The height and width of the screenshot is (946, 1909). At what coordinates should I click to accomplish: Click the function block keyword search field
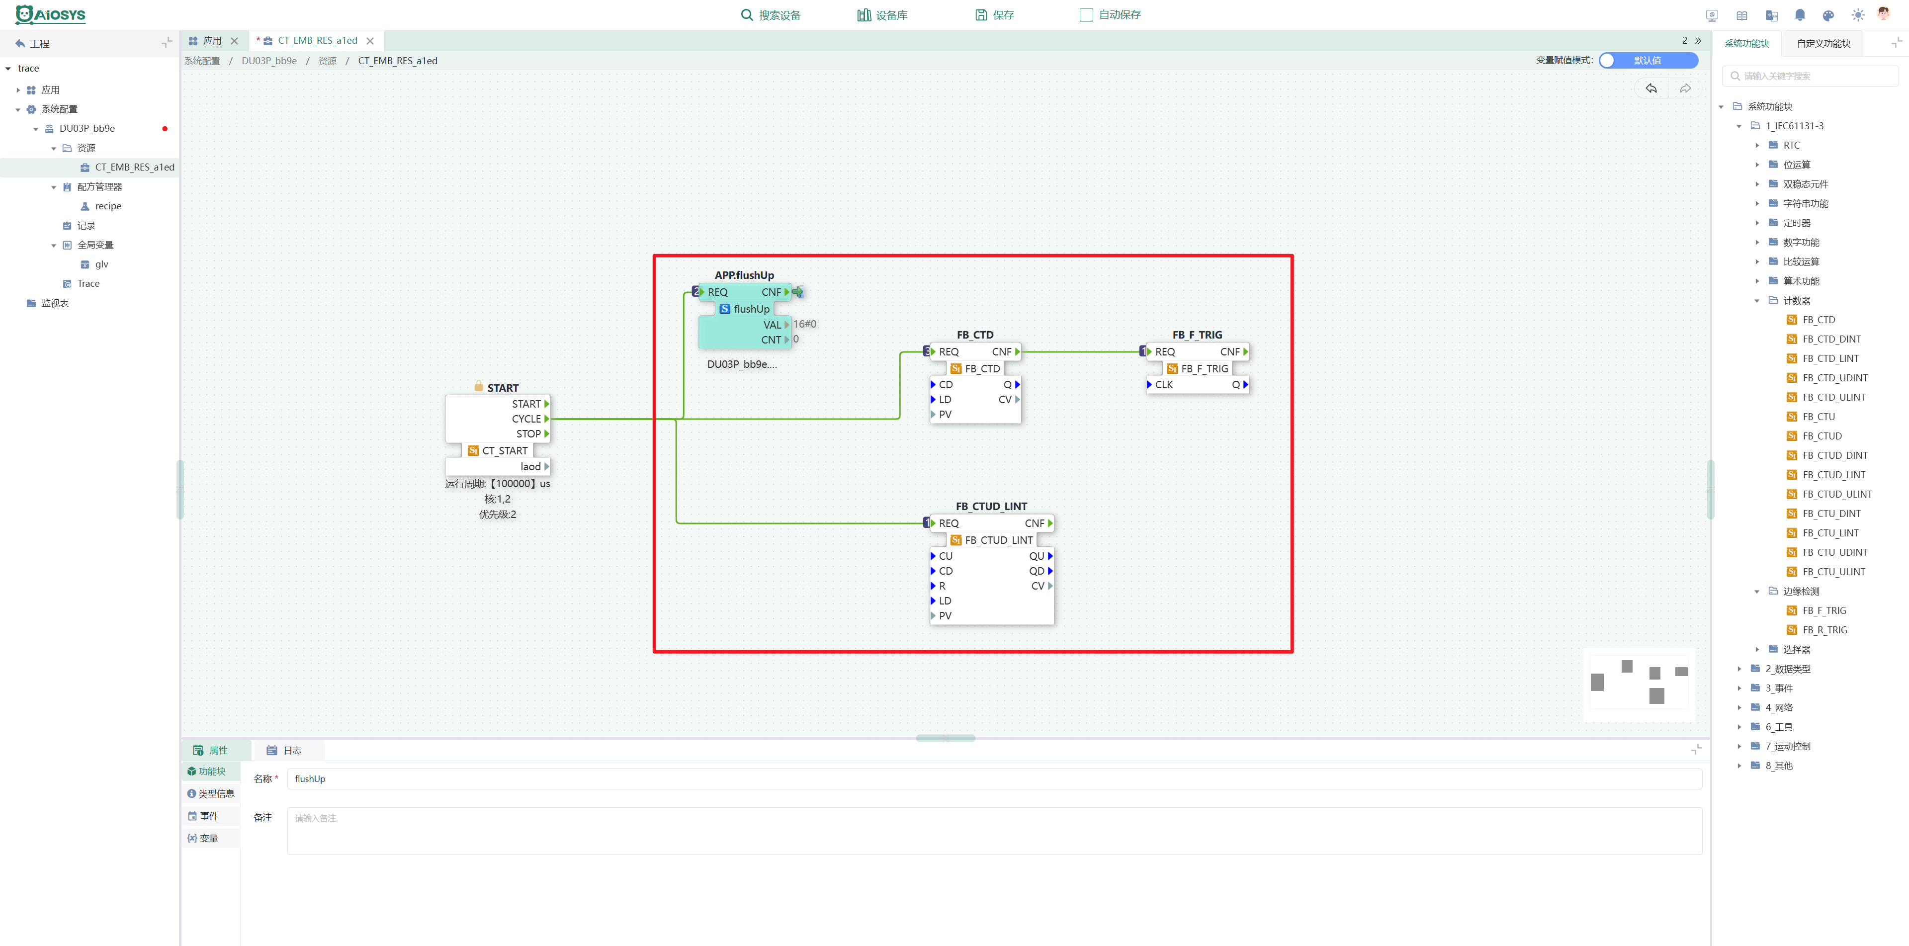click(1810, 76)
